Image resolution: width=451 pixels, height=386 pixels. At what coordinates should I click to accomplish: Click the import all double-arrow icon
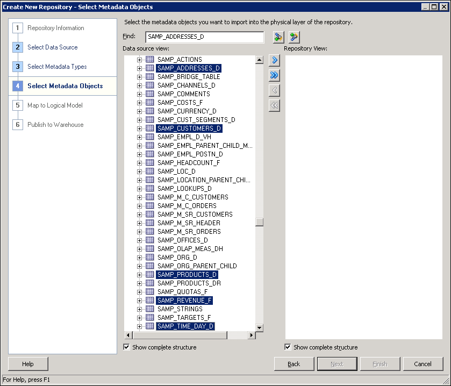tap(274, 75)
